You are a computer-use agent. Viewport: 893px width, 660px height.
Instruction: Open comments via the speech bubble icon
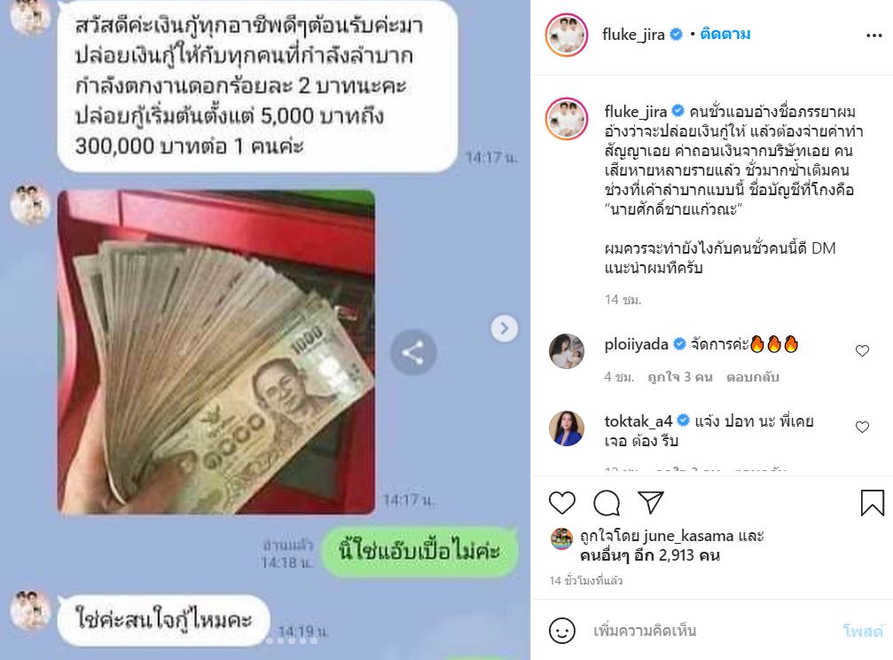[606, 503]
